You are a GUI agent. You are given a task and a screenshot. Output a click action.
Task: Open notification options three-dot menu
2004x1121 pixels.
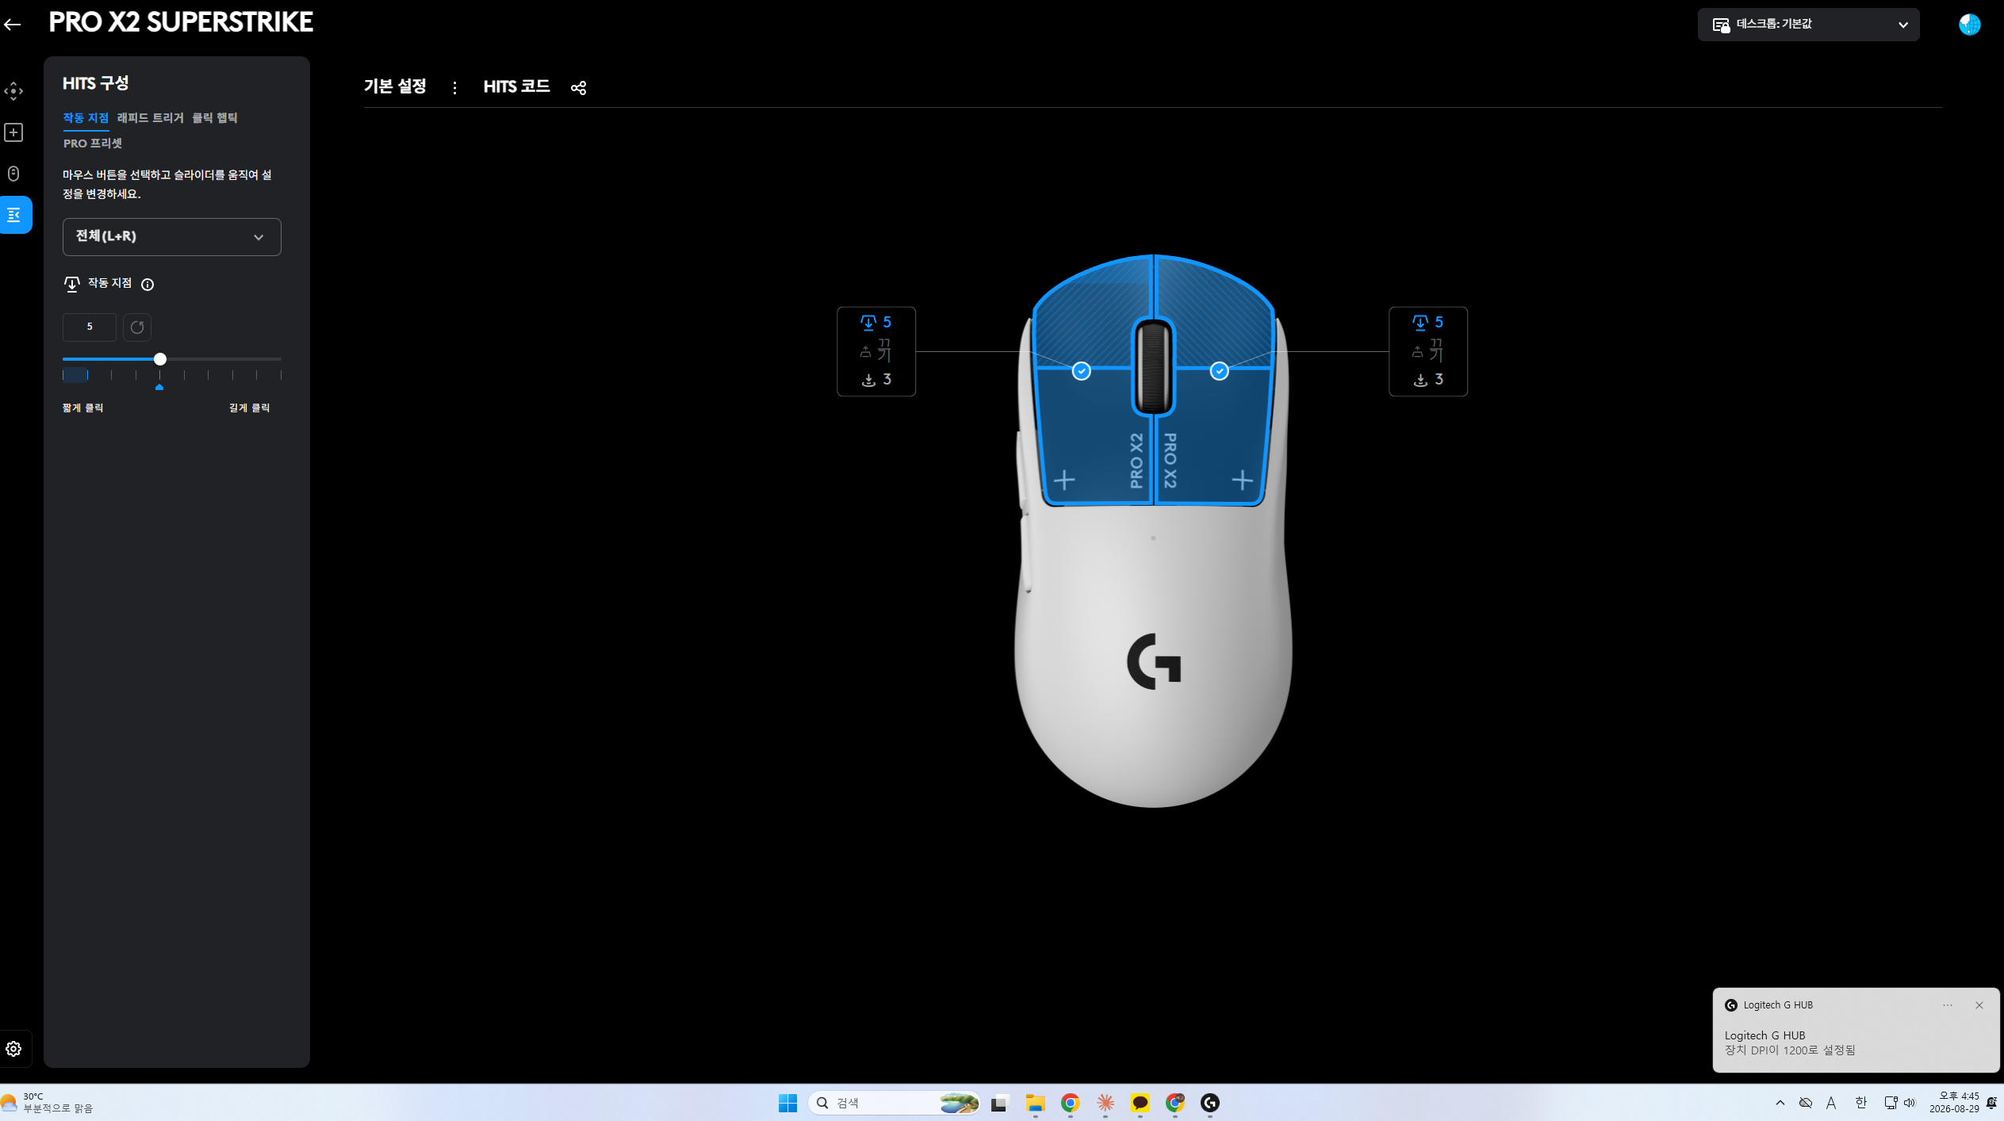point(1948,1005)
